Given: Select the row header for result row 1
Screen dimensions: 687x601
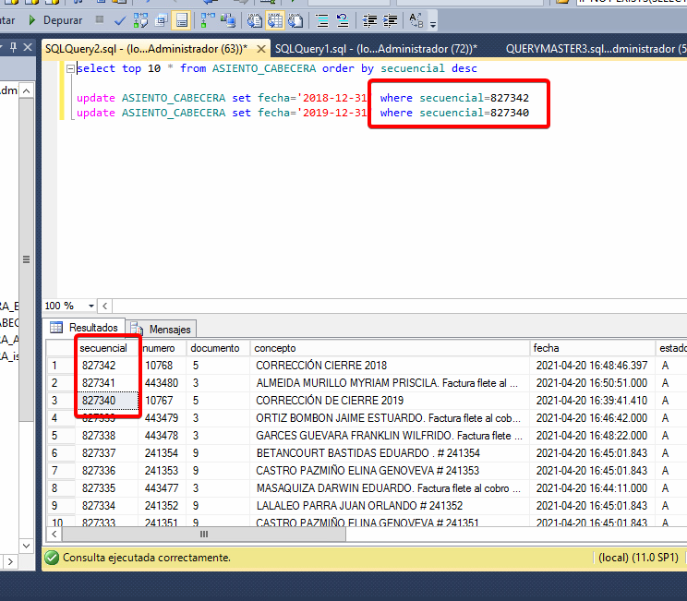Looking at the screenshot, I should (61, 366).
